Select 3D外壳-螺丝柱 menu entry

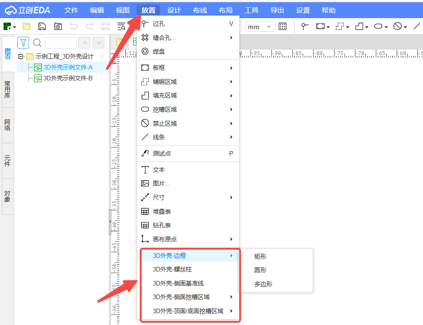tap(169, 270)
